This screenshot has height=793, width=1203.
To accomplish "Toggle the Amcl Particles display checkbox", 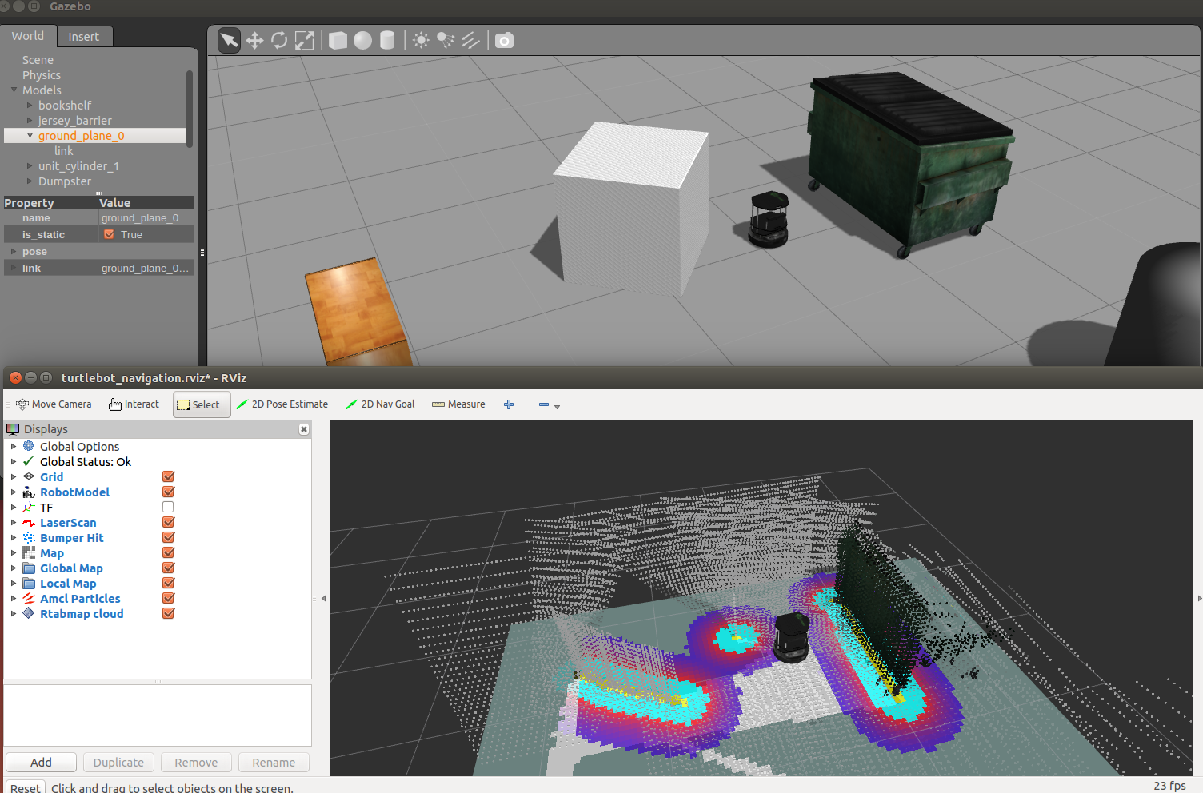I will [168, 598].
